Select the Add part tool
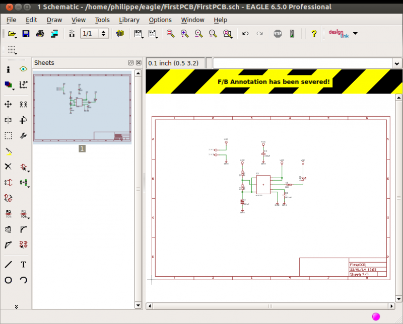Viewport: 403px width, 324px height. (x=24, y=168)
